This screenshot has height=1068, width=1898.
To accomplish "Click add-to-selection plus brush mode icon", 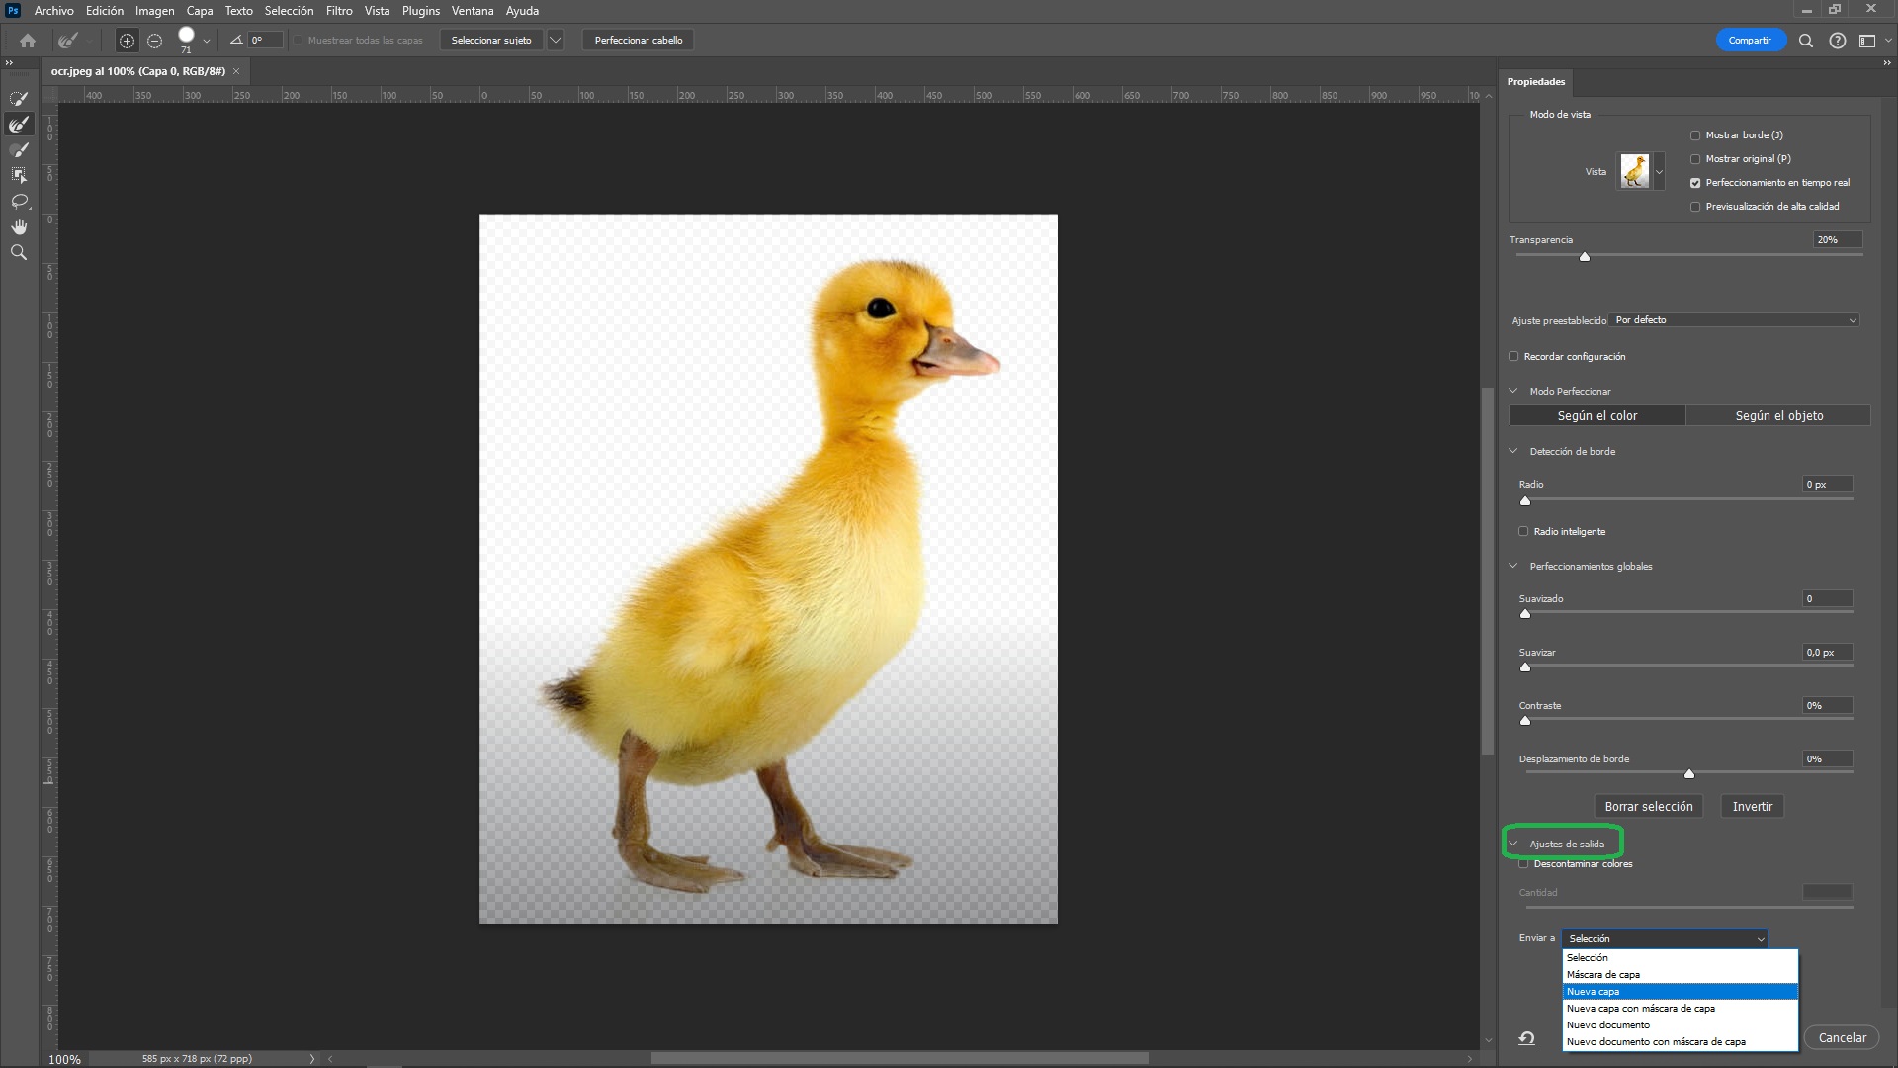I will coord(127,41).
